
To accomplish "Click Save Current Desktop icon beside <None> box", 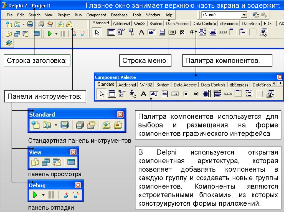I will pyautogui.click(x=256, y=15).
